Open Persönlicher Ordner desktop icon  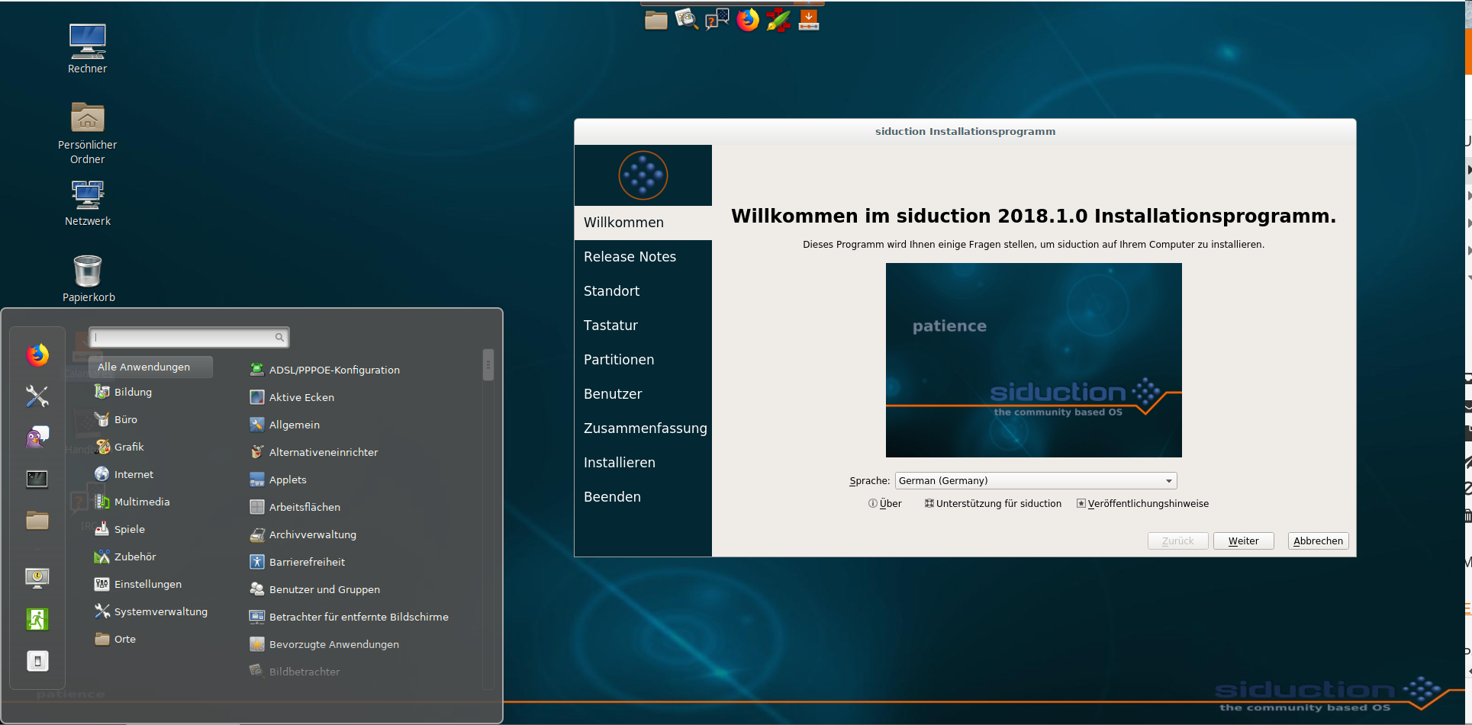(x=88, y=133)
